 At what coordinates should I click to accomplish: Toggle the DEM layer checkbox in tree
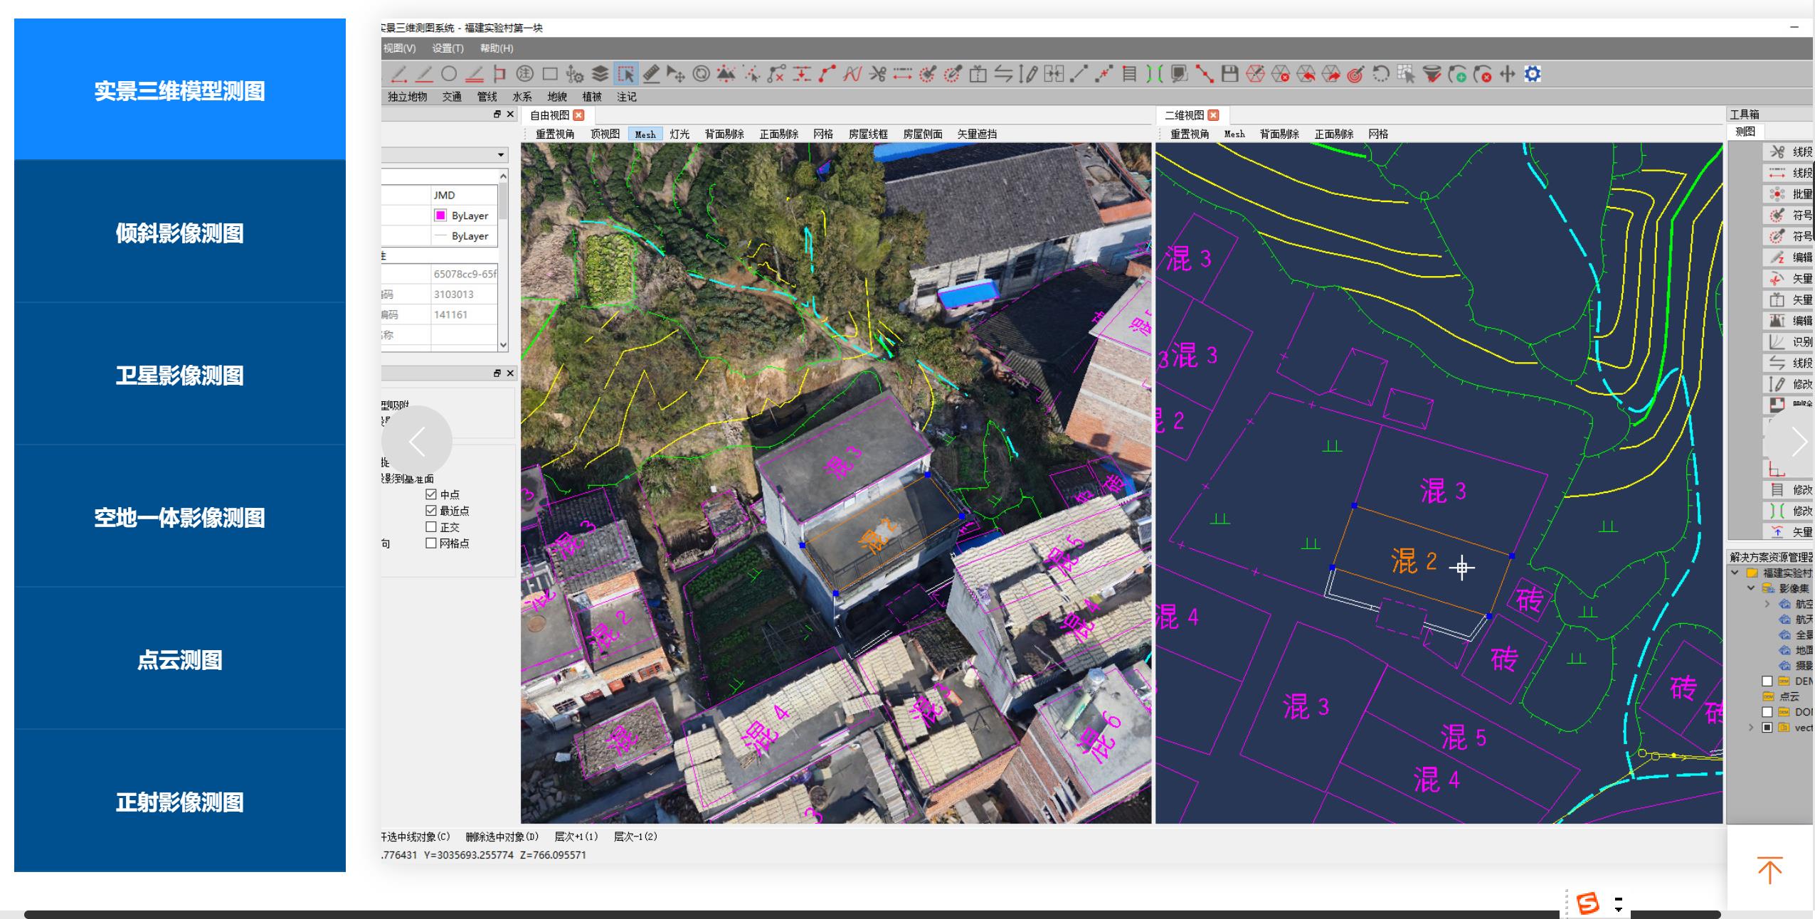click(1767, 681)
